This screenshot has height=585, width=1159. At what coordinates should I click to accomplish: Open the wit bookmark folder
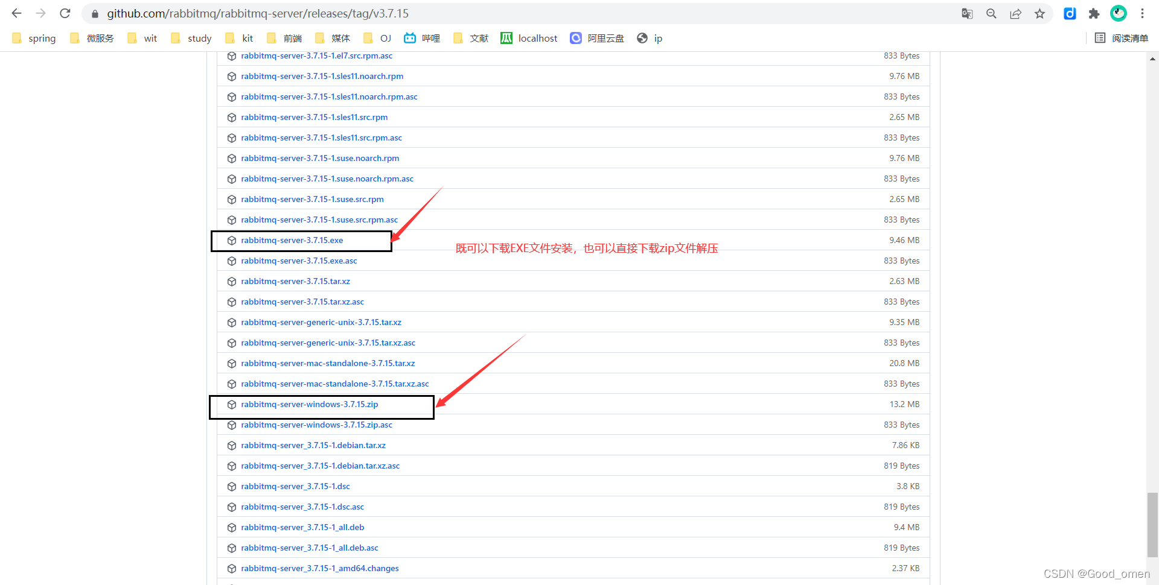[142, 38]
